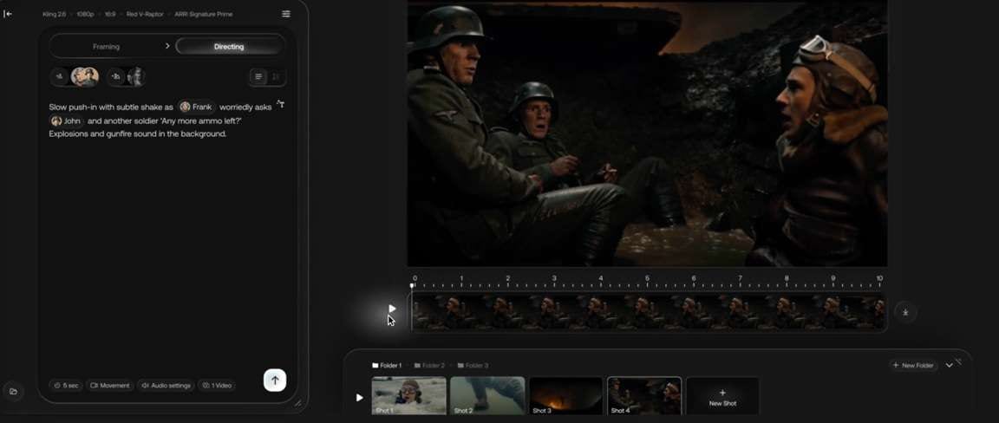Collapse the shots panel with the chevron
Screen dimensions: 999x423
(x=949, y=365)
